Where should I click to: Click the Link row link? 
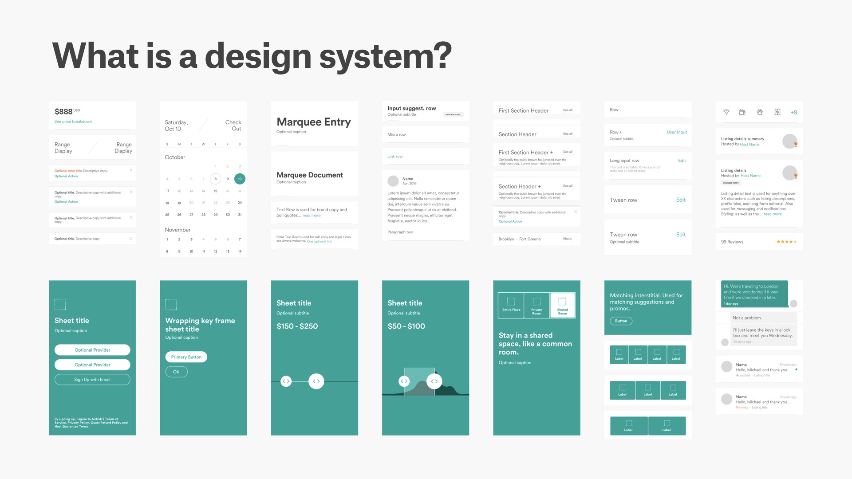coord(395,157)
